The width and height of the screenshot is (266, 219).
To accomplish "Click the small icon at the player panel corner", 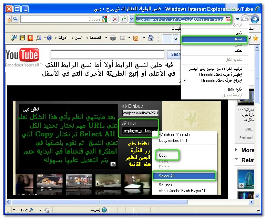I will [x=113, y=164].
